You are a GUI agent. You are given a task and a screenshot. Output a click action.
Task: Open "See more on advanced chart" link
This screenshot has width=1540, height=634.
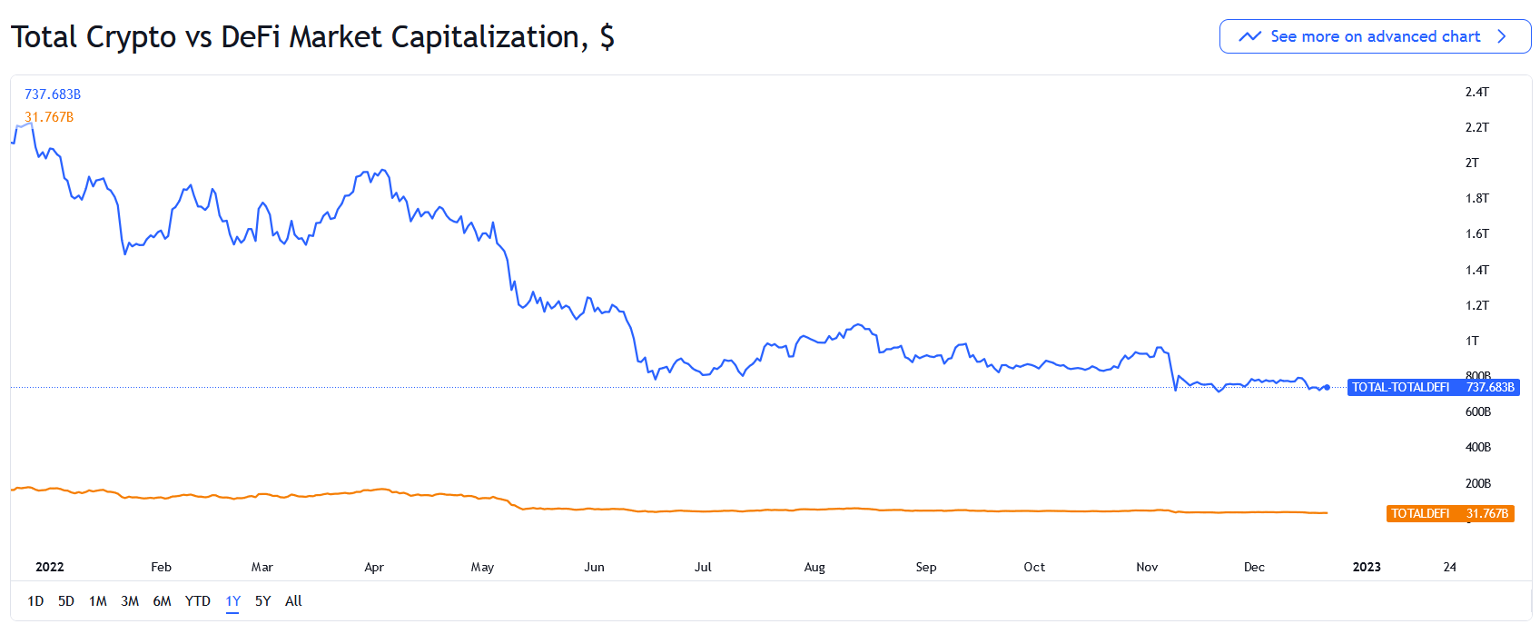coord(1375,36)
